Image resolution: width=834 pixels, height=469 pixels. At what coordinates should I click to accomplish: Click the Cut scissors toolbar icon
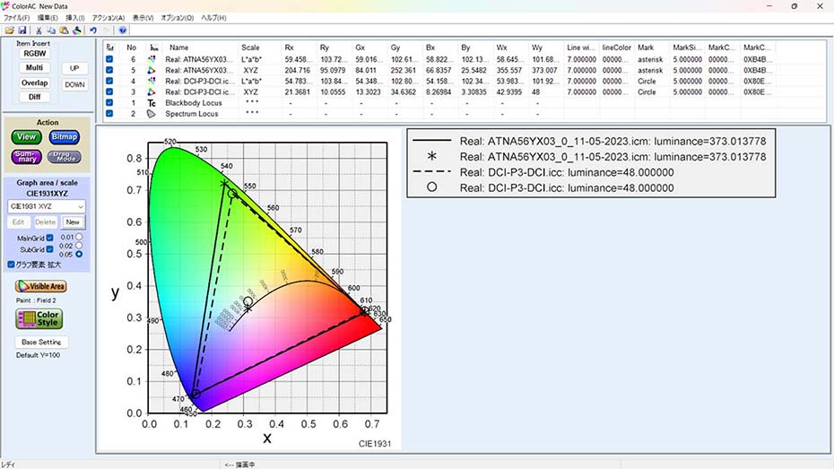click(x=39, y=30)
